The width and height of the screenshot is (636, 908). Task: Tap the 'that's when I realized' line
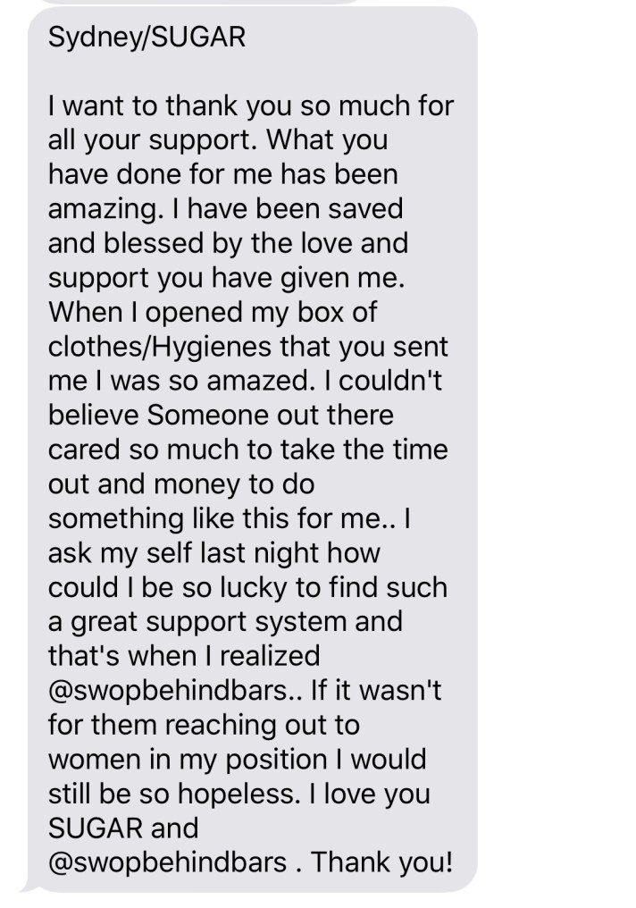184,656
